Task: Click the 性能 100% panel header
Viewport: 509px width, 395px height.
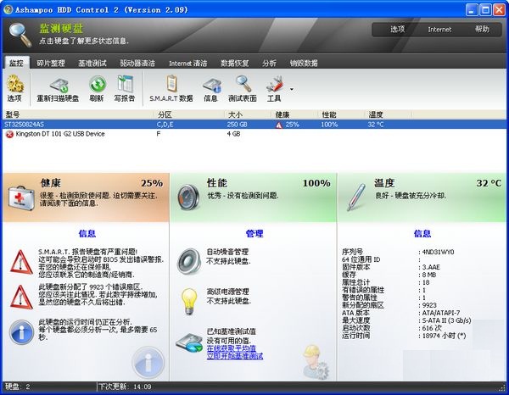Action: [x=253, y=197]
